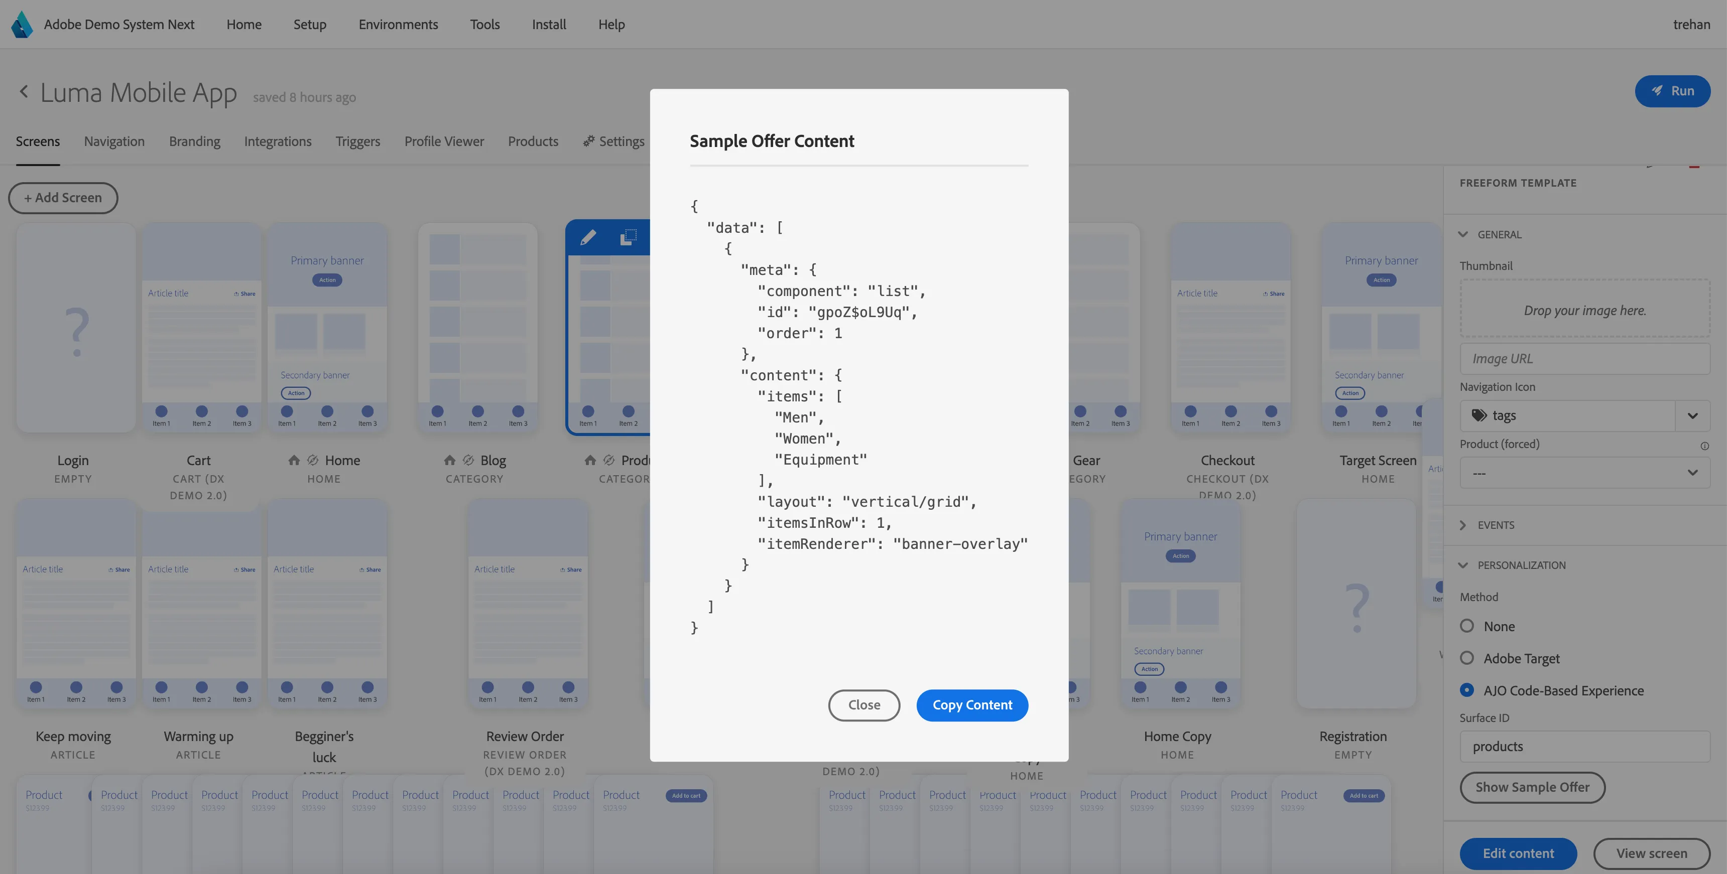Click the gear icon on Settings tab
Viewport: 1727px width, 874px height.
[588, 141]
